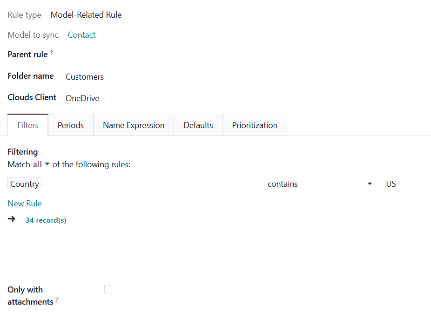Open the Contact model link
The height and width of the screenshot is (327, 431).
pyautogui.click(x=81, y=35)
